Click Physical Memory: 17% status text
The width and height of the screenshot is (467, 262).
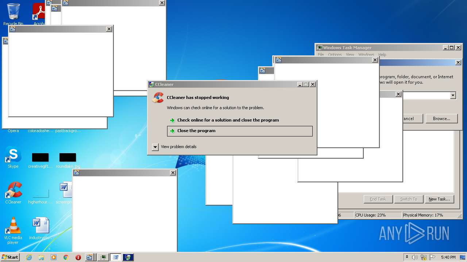pyautogui.click(x=423, y=215)
